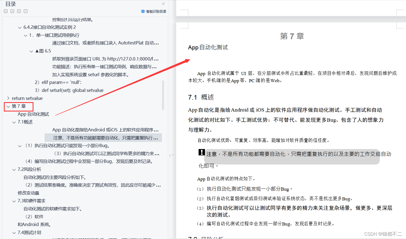Jump to 6.4.2接口自动化测试实例 2 heading
406x239 pixels.
coord(50,27)
